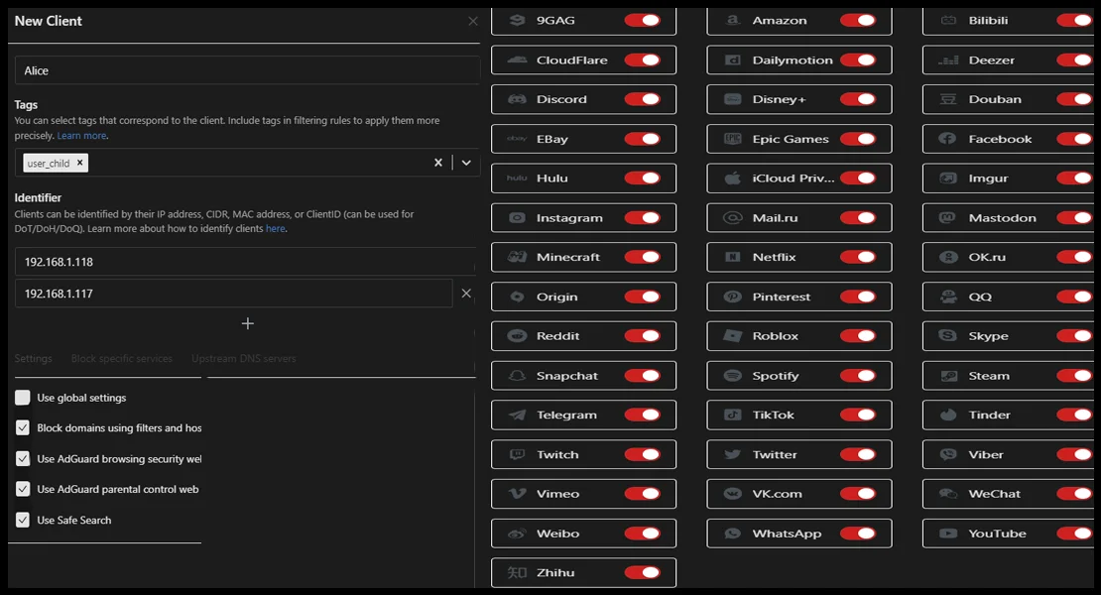
Task: Click the Reddit alien icon
Action: [518, 336]
